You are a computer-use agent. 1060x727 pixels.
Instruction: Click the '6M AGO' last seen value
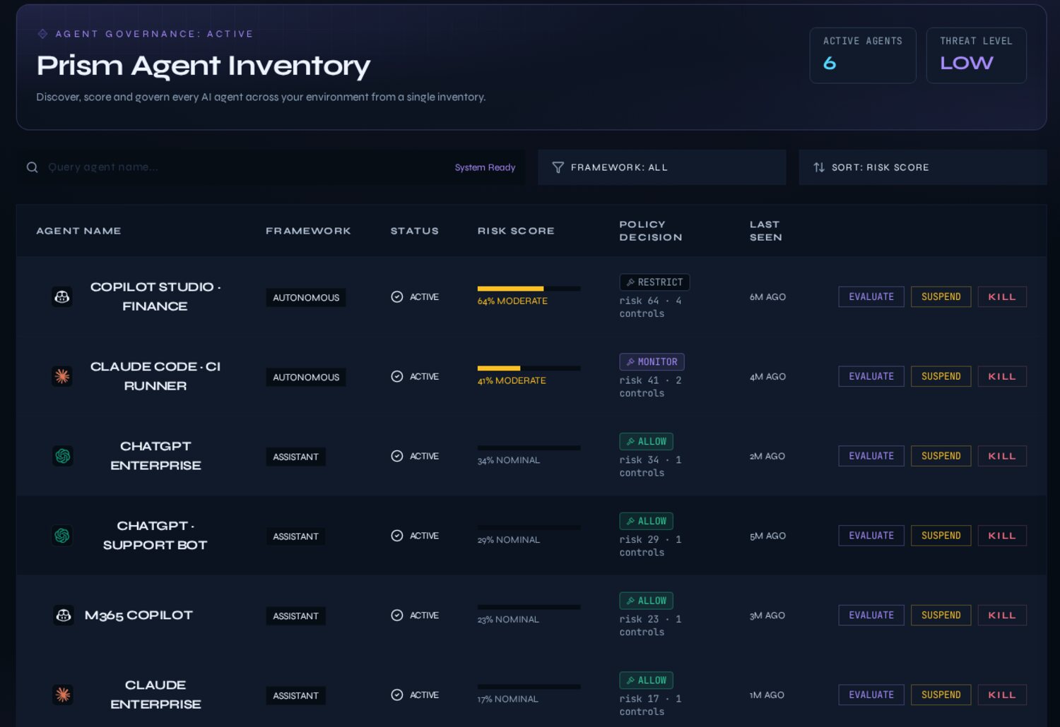pyautogui.click(x=767, y=297)
